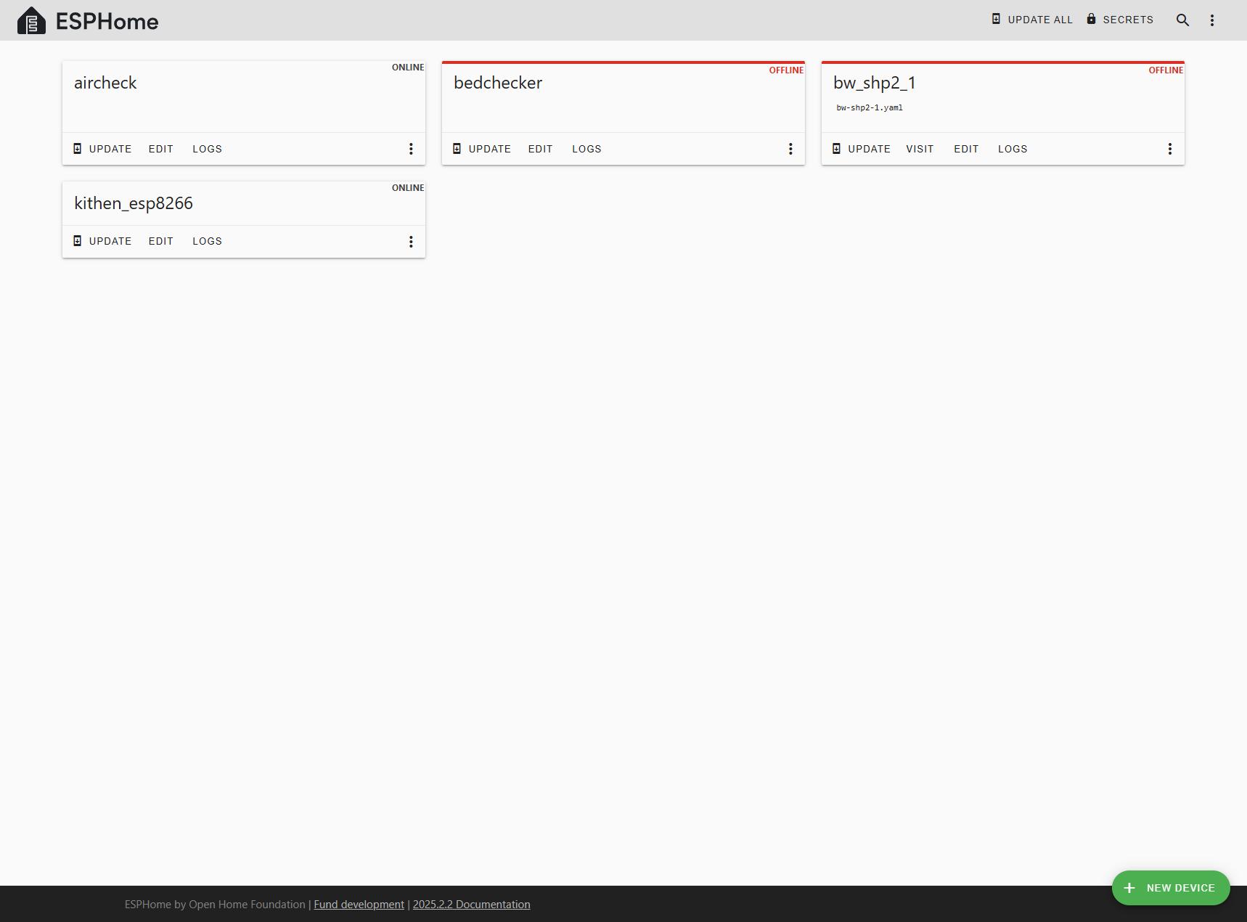Edit bw_shp2_1 configuration

966,149
